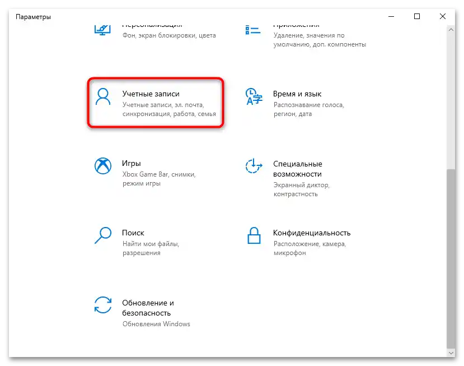The image size is (464, 366).
Task: Click the scrollbar up arrow
Action: tap(452, 29)
